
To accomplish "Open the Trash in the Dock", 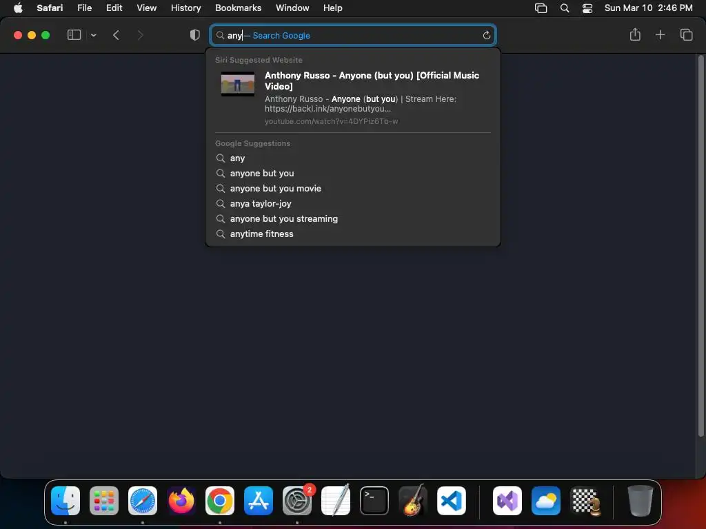I will (640, 500).
